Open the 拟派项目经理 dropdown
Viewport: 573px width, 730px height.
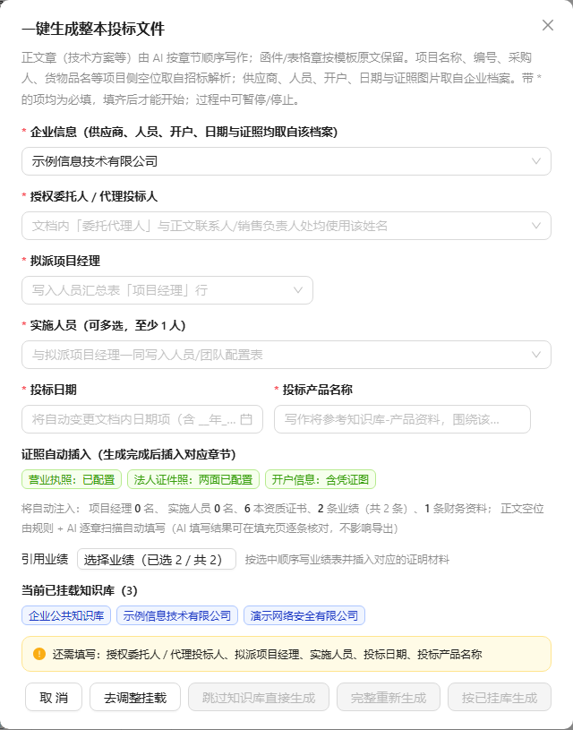tap(167, 290)
